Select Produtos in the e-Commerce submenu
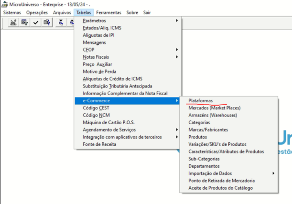The height and width of the screenshot is (204, 292). (x=229, y=137)
